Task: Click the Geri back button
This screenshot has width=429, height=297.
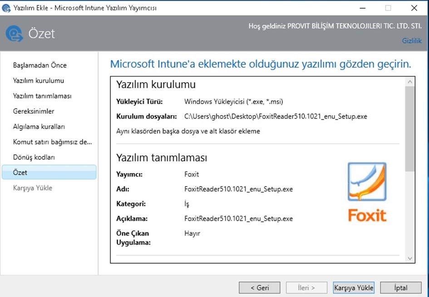Action: point(259,288)
